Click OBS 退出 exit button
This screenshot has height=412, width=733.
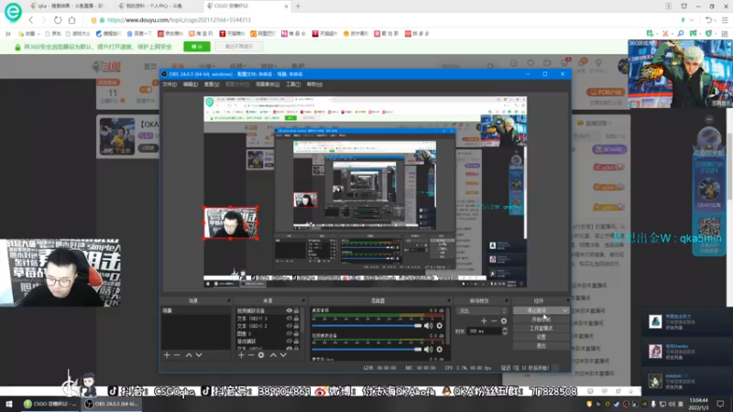point(541,346)
